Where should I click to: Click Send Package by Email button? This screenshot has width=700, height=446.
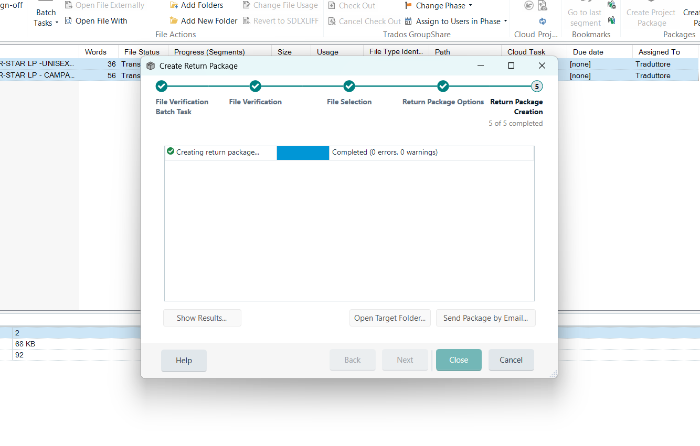click(x=486, y=318)
